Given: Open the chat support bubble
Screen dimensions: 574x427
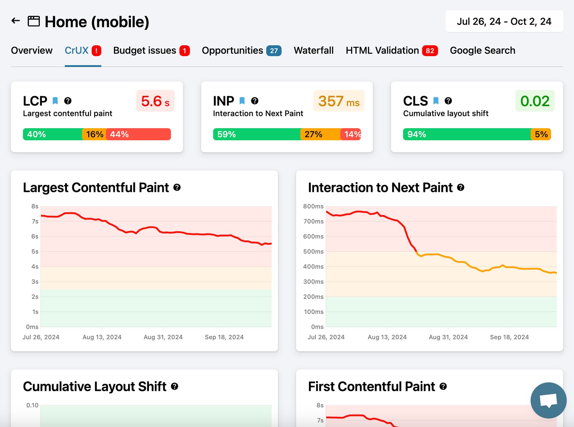Looking at the screenshot, I should pos(548,400).
